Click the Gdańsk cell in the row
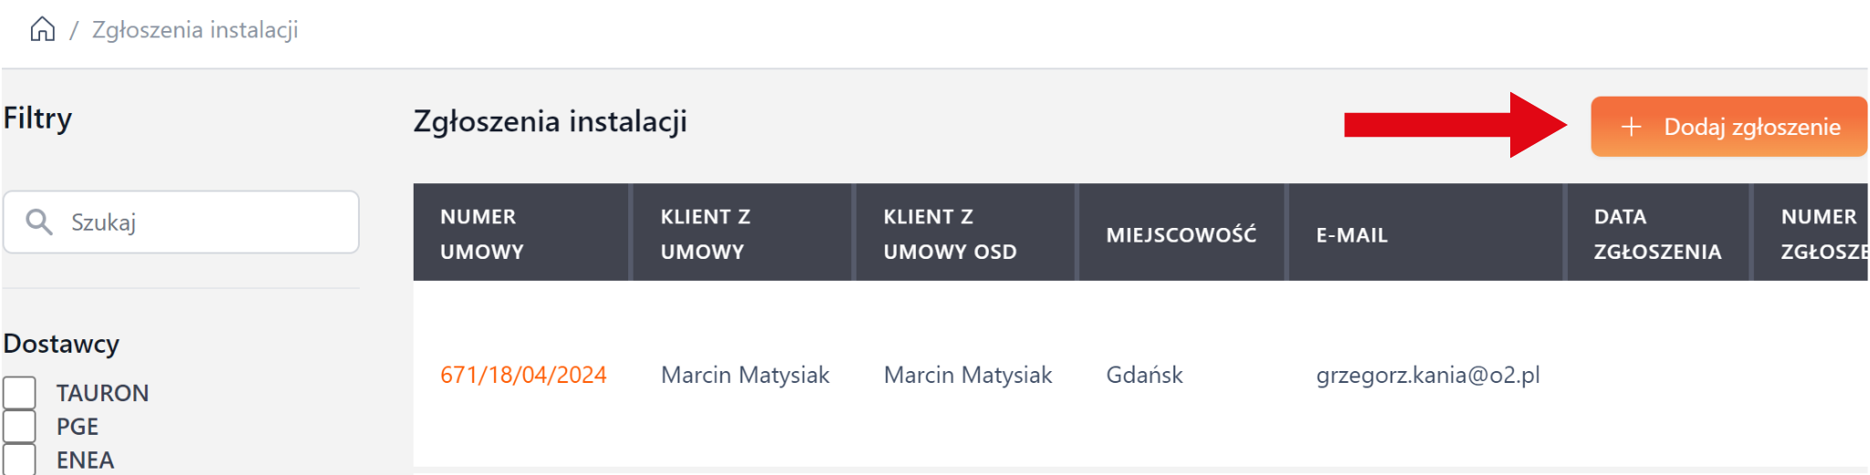 [x=1144, y=375]
